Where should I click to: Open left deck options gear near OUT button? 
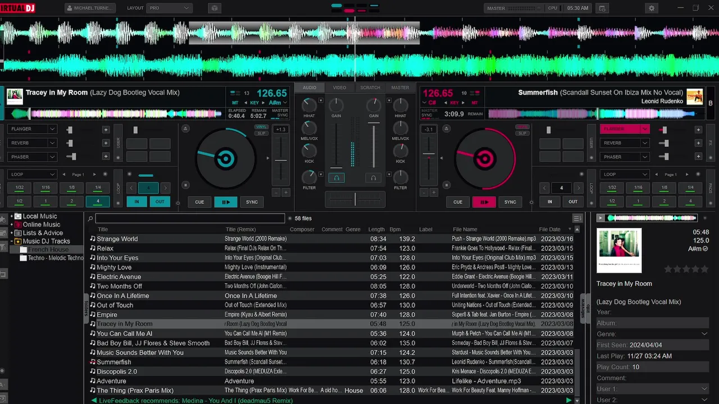pos(178,203)
